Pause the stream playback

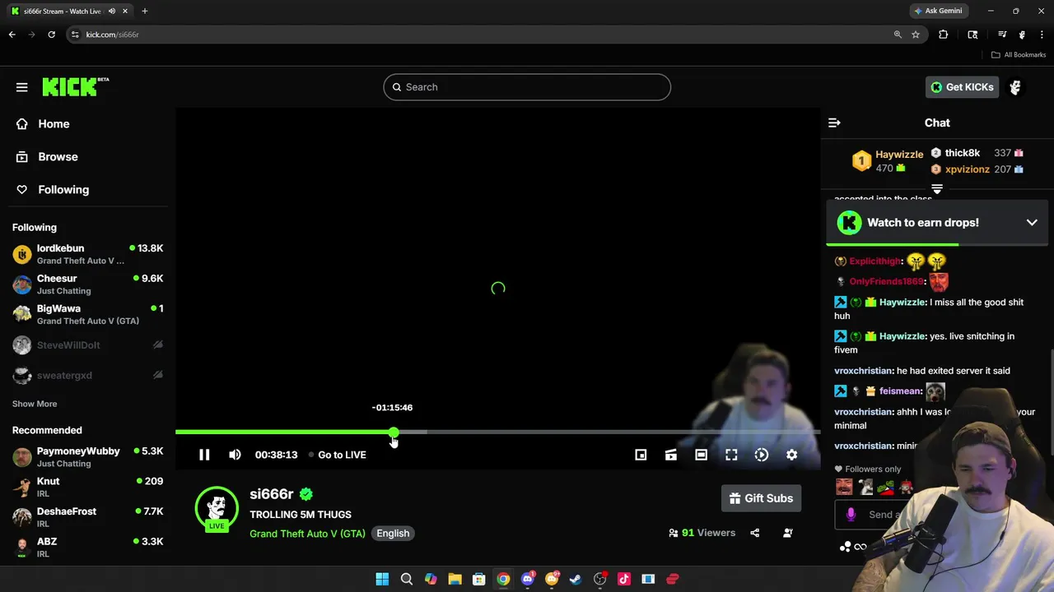tap(204, 455)
